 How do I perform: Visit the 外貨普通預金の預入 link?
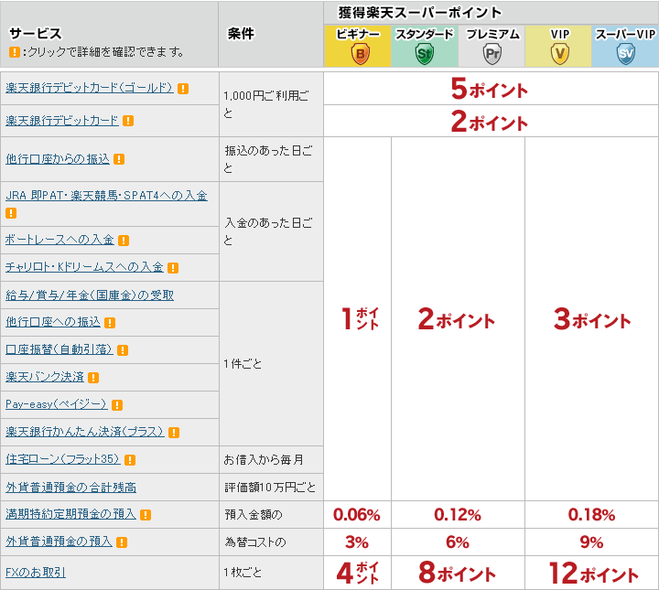click(59, 542)
